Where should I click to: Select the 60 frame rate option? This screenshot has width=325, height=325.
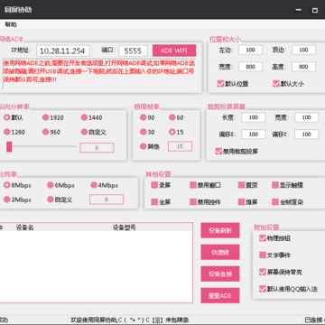click(x=172, y=117)
